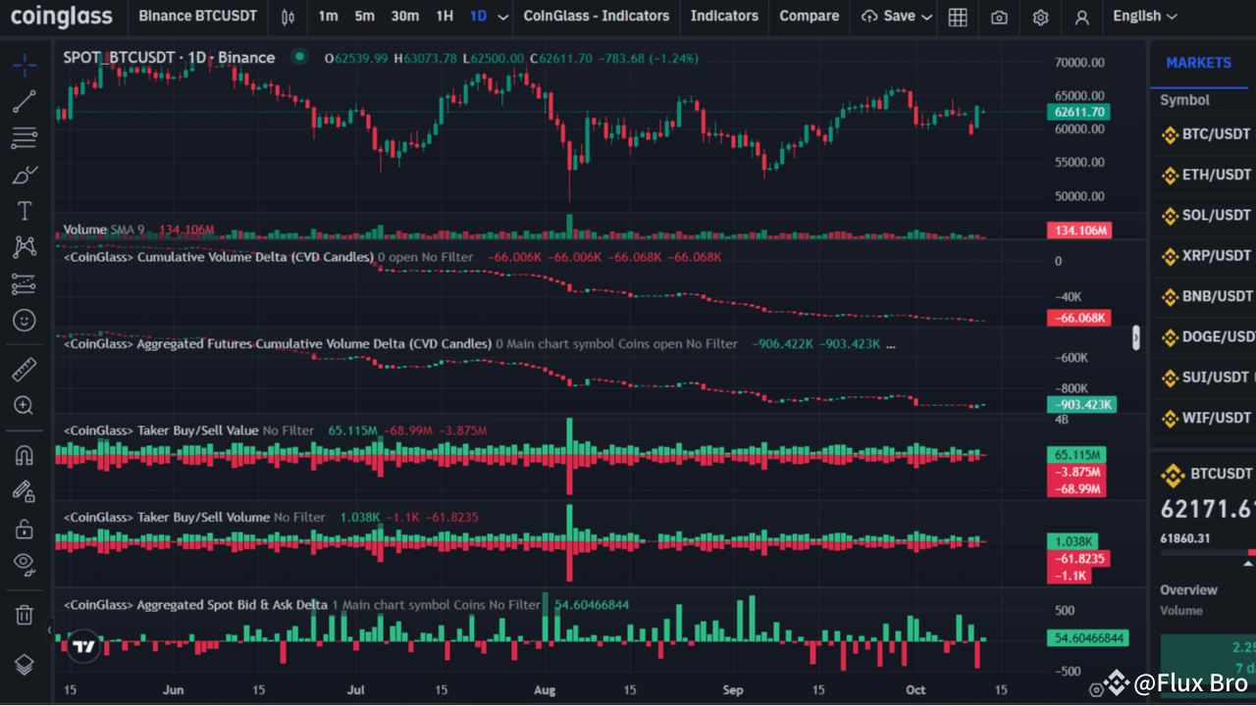The width and height of the screenshot is (1256, 706).
Task: Select the 1D timeframe
Action: point(478,17)
